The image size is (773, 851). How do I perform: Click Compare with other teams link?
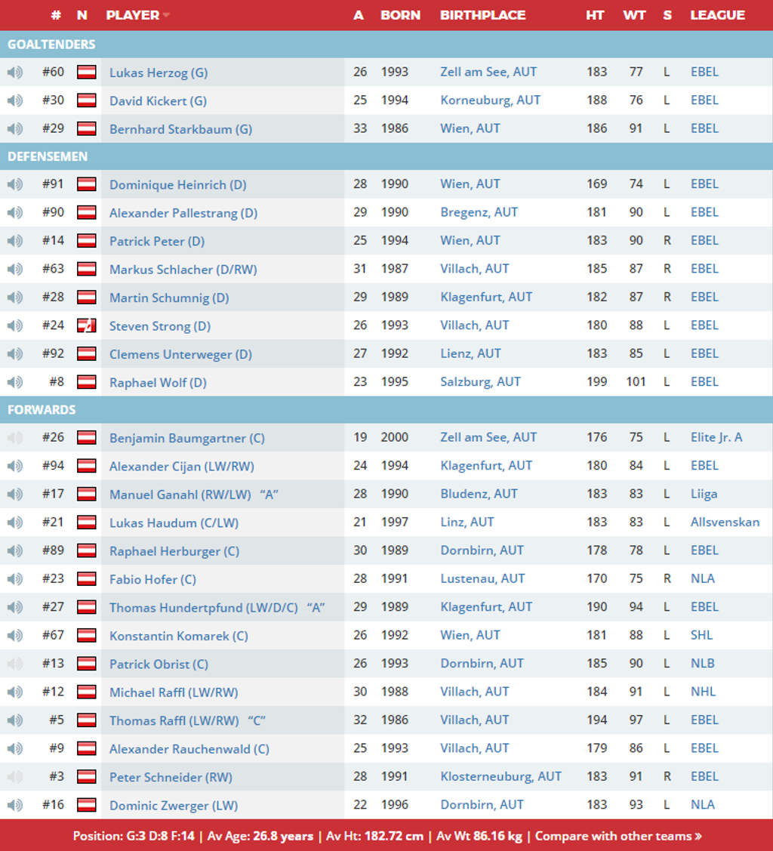pos(618,836)
